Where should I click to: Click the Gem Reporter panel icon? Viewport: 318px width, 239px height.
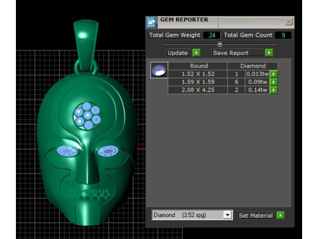click(x=152, y=22)
